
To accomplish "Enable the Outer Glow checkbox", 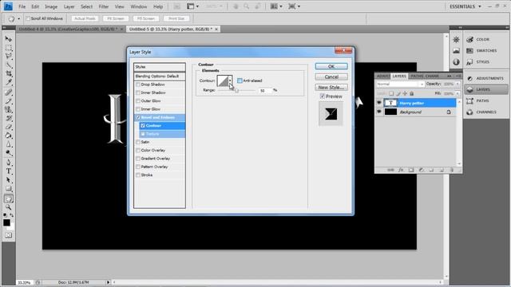I will click(138, 101).
